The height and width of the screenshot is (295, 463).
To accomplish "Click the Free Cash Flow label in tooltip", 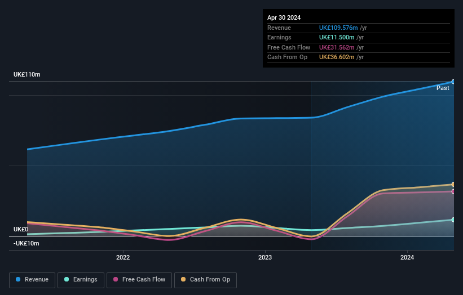I will (x=289, y=47).
